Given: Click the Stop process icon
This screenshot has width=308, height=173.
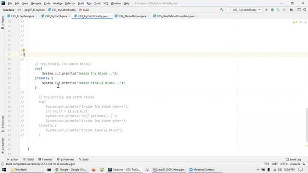Looking at the screenshot, I should [284, 10].
